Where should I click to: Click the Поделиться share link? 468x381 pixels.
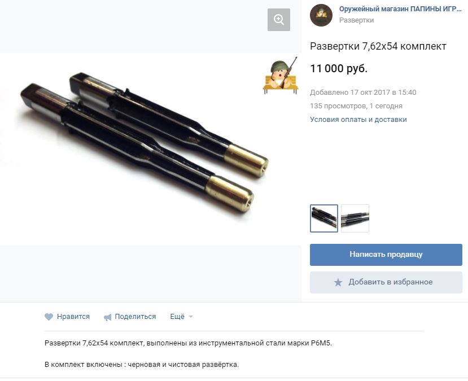(x=135, y=317)
